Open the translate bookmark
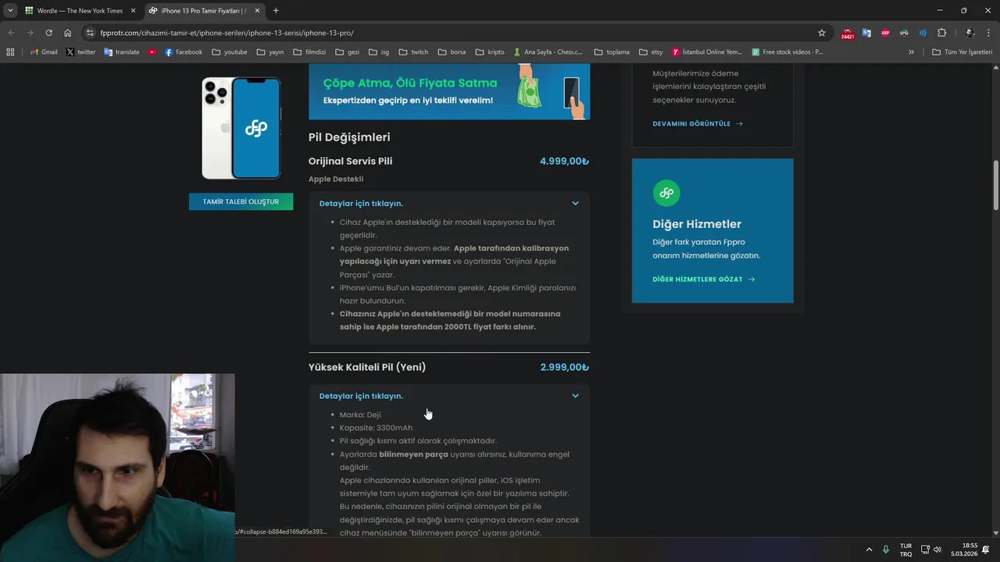This screenshot has width=1000, height=562. (121, 52)
